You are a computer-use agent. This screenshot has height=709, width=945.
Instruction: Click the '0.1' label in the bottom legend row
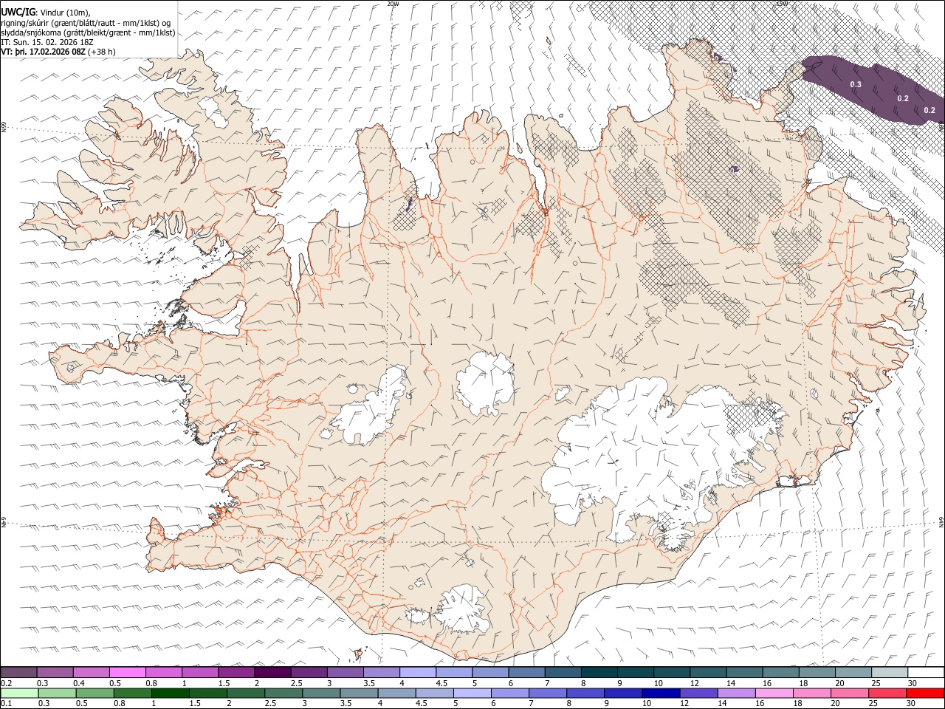(5, 703)
